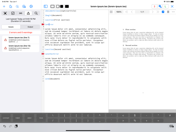Image resolution: width=176 pixels, height=132 pixels.
Task: Open typesetting settings gear icon
Action: 160,6
